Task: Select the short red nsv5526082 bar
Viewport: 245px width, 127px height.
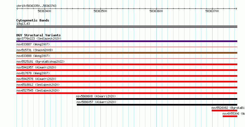Action: (x=225, y=111)
